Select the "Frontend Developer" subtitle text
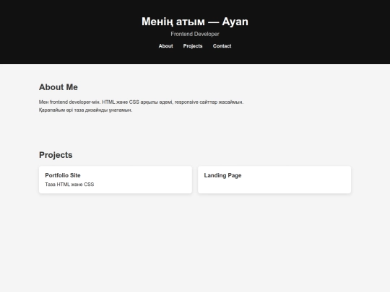This screenshot has width=390, height=292. pos(195,34)
